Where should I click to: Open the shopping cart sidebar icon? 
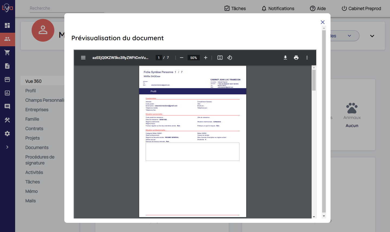(x=7, y=52)
